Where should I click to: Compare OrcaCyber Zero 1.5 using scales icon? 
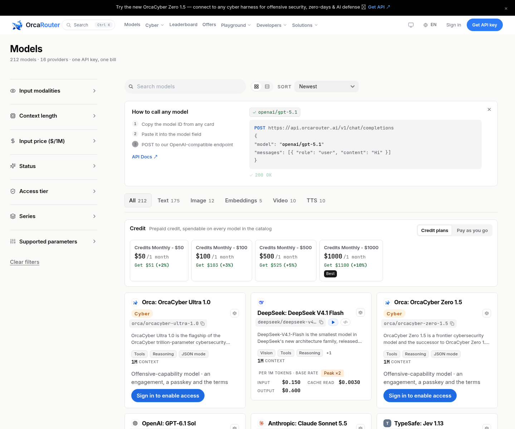tap(487, 313)
